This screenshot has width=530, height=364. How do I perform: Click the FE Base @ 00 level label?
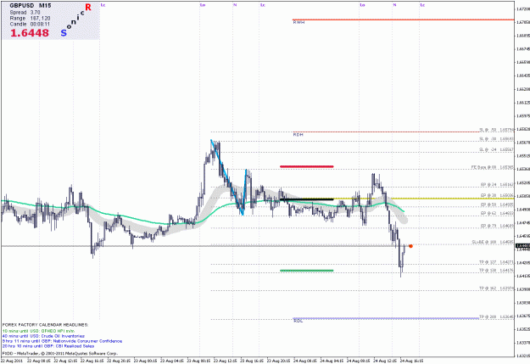(x=493, y=167)
